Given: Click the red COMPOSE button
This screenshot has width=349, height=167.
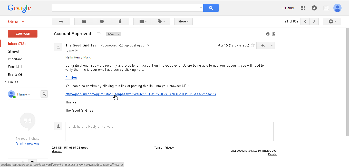Looking at the screenshot, I should 23,34.
